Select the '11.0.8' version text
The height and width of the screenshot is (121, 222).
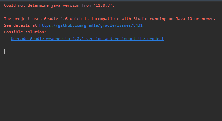coord(103,5)
